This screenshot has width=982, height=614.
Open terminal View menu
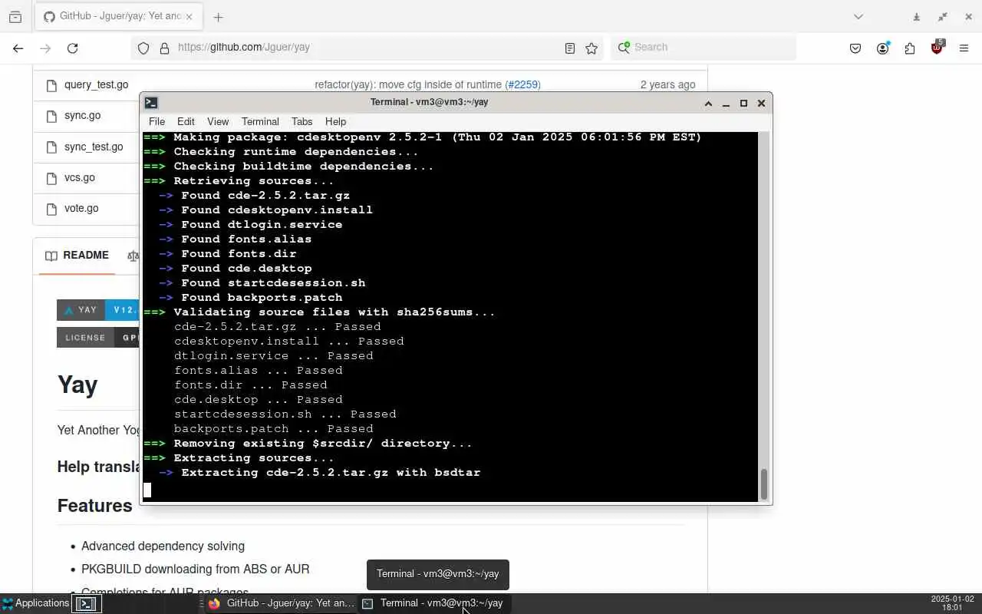[218, 121]
